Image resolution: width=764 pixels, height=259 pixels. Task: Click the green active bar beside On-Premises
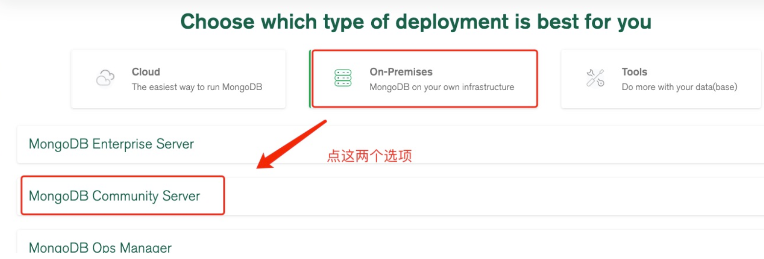(310, 79)
